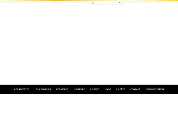
Task: Open the L'Histoire section
Action: (x=79, y=89)
